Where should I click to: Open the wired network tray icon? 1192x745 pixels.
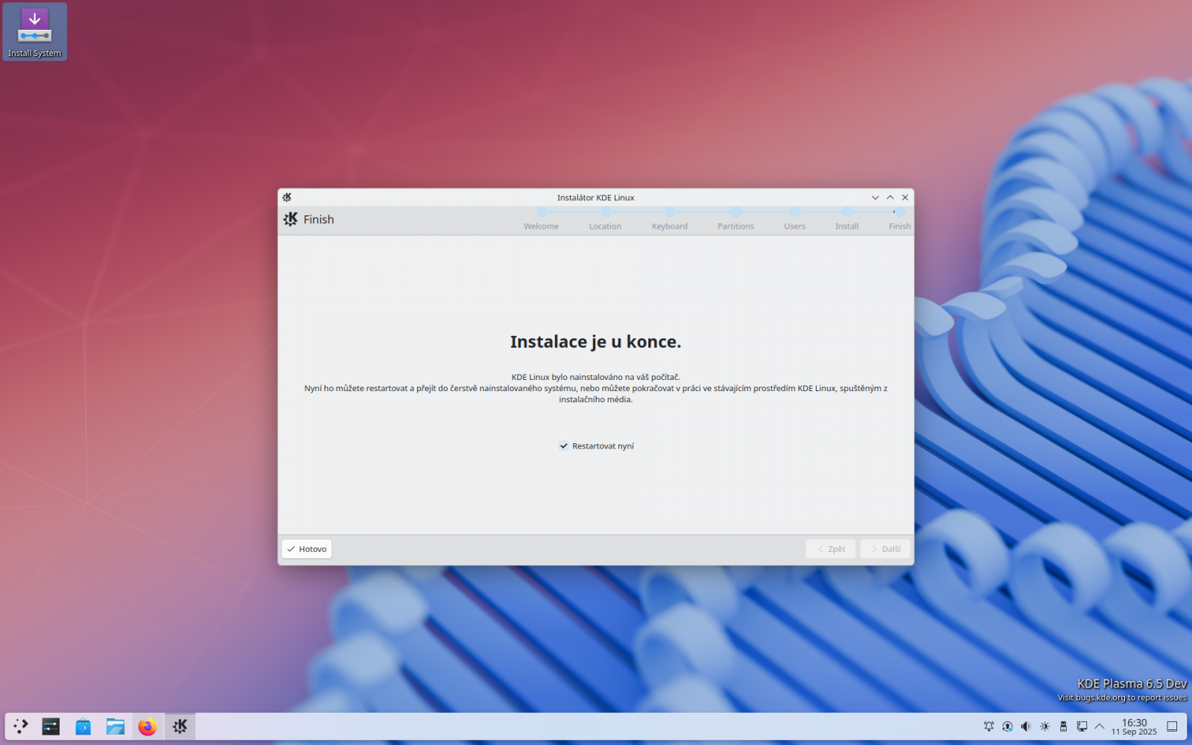coord(1082,726)
